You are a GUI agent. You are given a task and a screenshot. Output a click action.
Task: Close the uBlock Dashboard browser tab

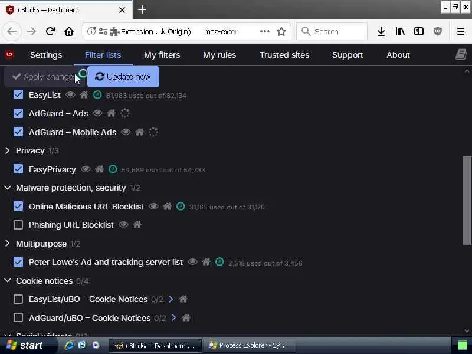(122, 10)
